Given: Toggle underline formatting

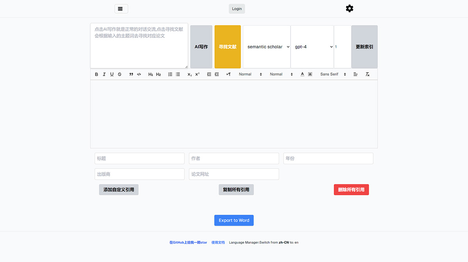Looking at the screenshot, I should coord(112,74).
